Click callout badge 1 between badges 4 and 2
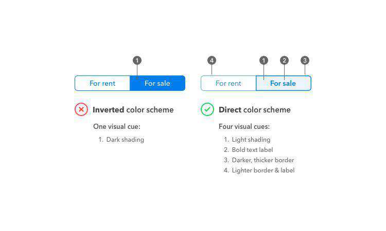The height and width of the screenshot is (231, 386). pyautogui.click(x=264, y=61)
